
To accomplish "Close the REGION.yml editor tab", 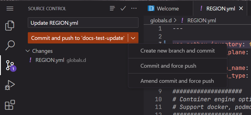I will pyautogui.click(x=241, y=9).
